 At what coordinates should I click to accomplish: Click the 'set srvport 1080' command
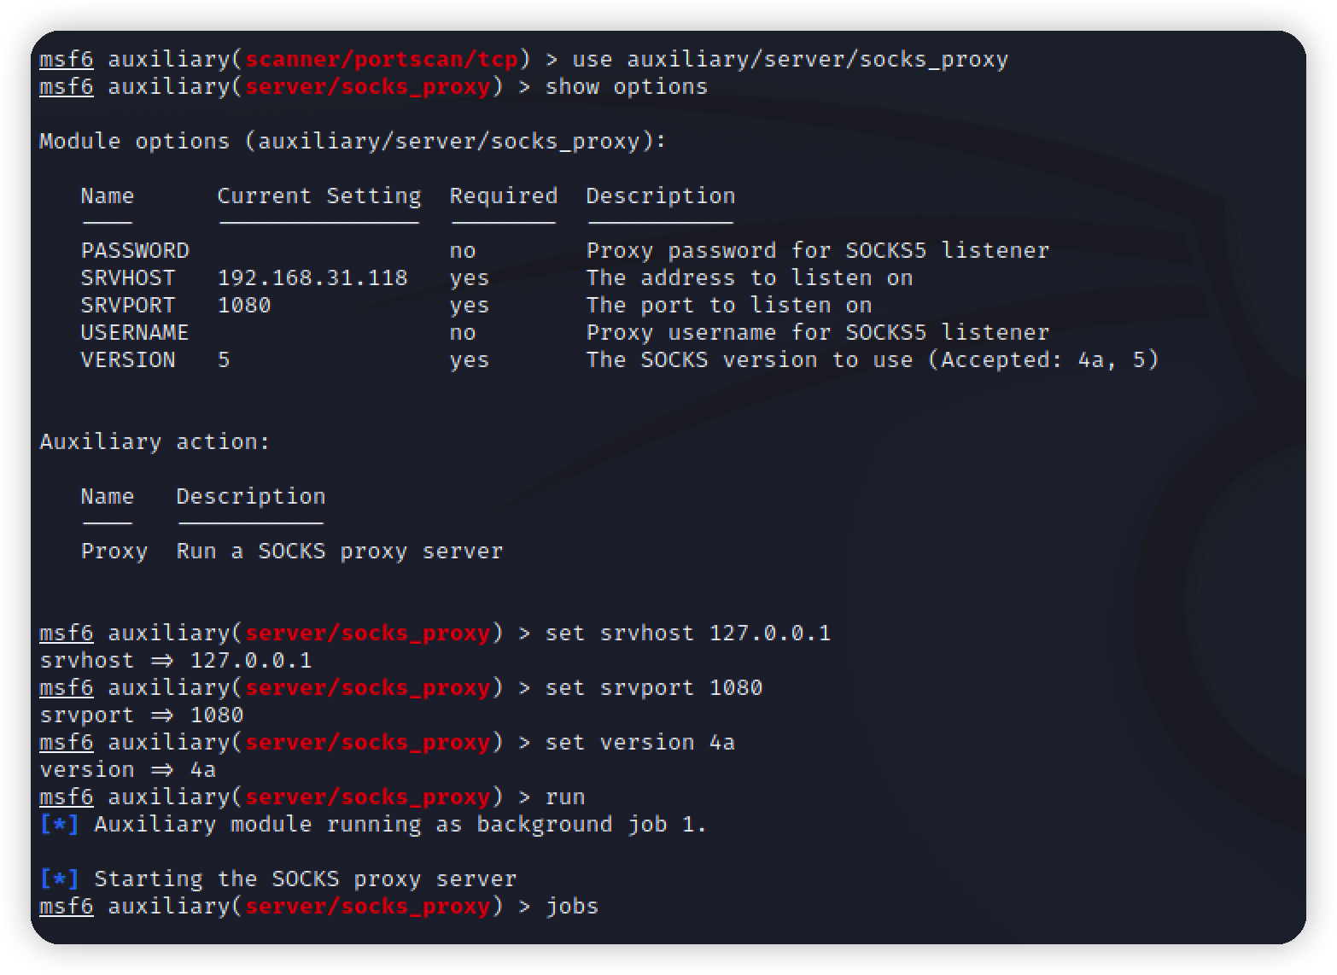point(654,688)
